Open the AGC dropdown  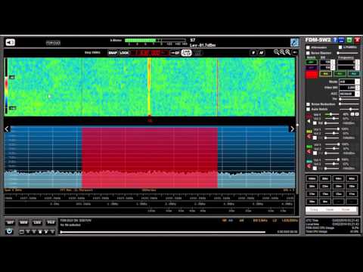click(349, 94)
